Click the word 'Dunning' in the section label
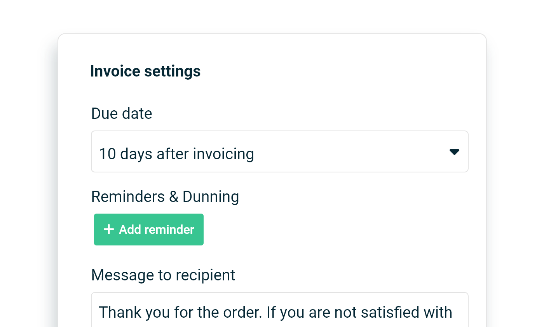The height and width of the screenshot is (327, 544). coord(211,197)
